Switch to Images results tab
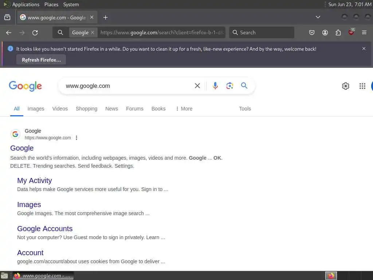 coord(36,109)
